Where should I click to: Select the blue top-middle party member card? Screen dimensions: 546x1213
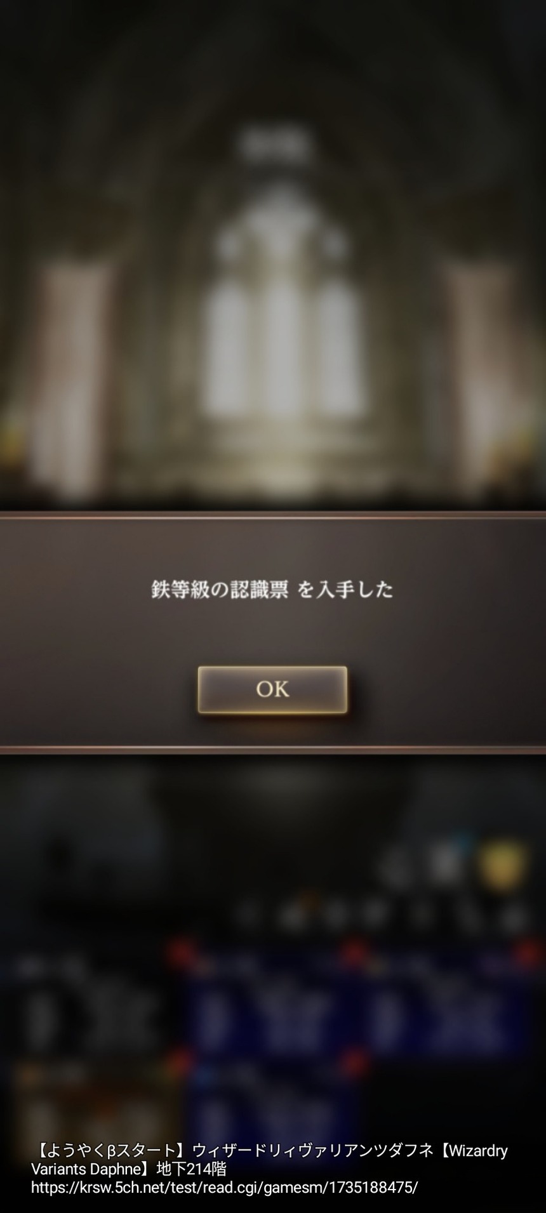pyautogui.click(x=270, y=1009)
